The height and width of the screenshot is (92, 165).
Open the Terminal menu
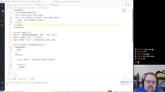click(x=33, y=2)
